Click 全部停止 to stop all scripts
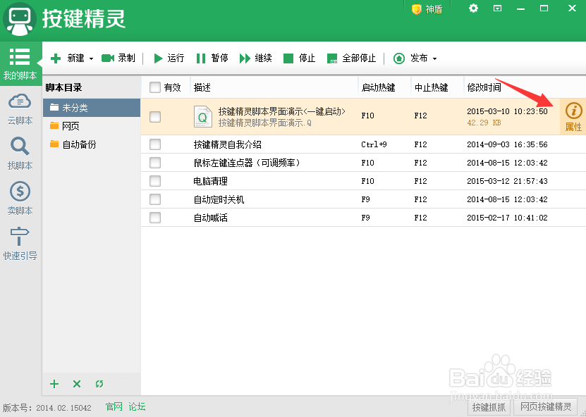This screenshot has height=417, width=586. [x=351, y=58]
